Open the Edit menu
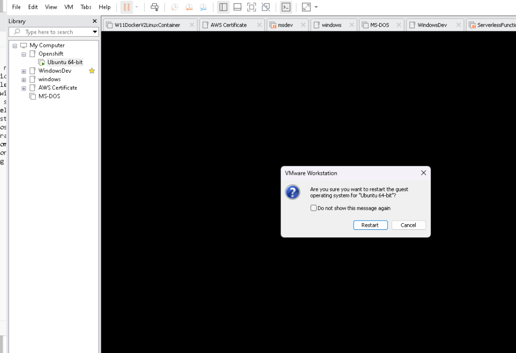 point(33,7)
